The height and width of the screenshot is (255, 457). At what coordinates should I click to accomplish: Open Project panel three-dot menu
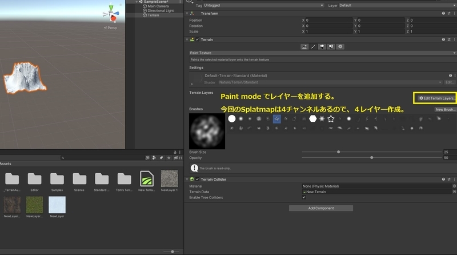click(180, 152)
